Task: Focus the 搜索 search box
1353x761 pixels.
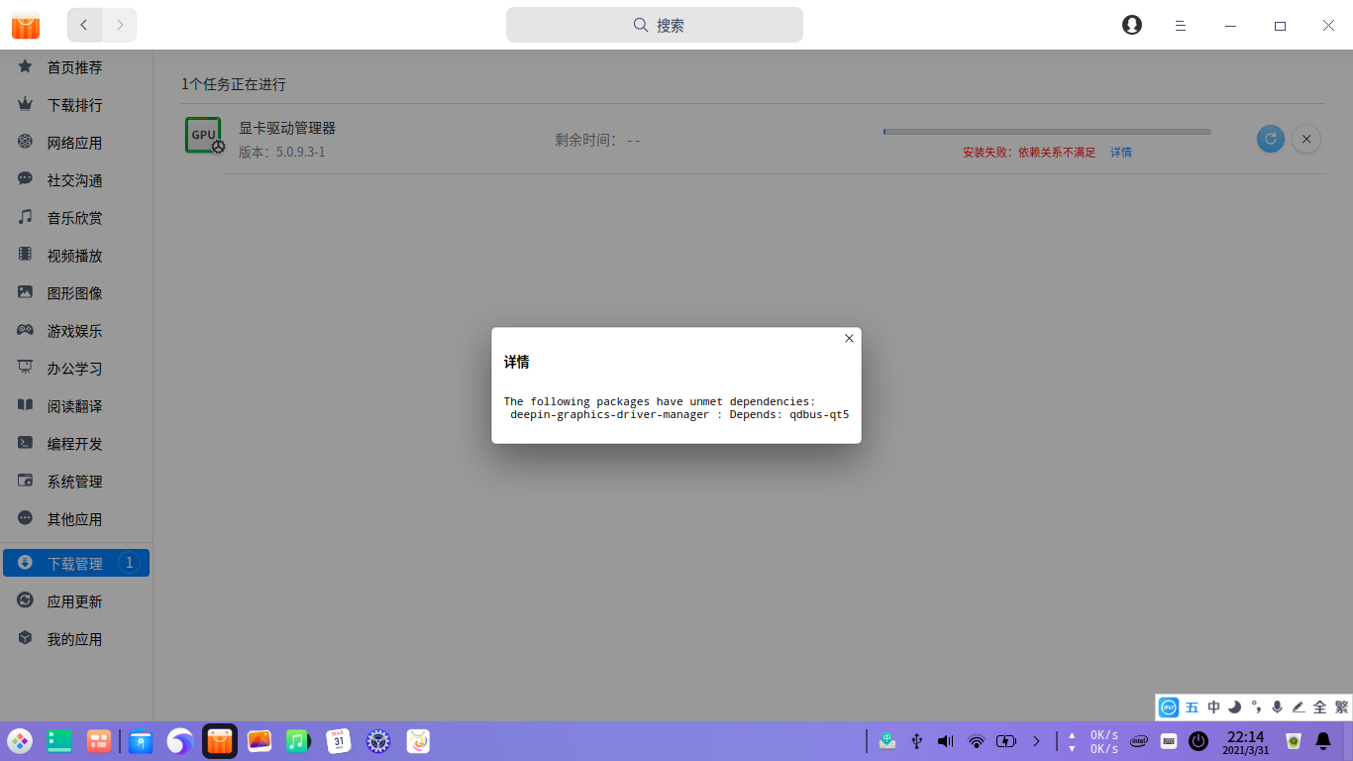Action: coord(655,25)
